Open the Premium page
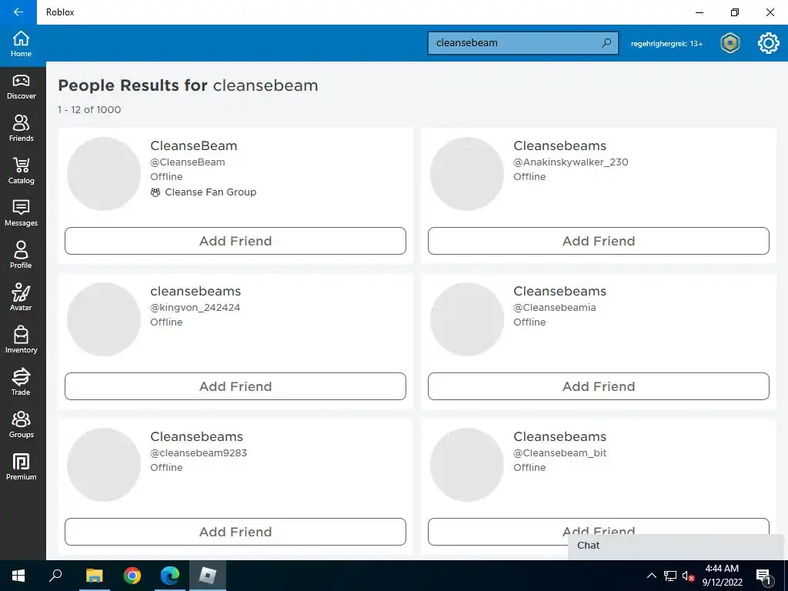The image size is (788, 591). point(21,467)
